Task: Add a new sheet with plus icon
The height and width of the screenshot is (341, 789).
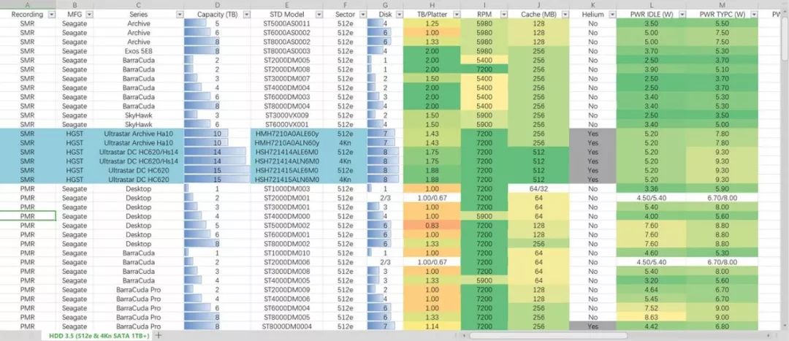Action: pos(159,334)
